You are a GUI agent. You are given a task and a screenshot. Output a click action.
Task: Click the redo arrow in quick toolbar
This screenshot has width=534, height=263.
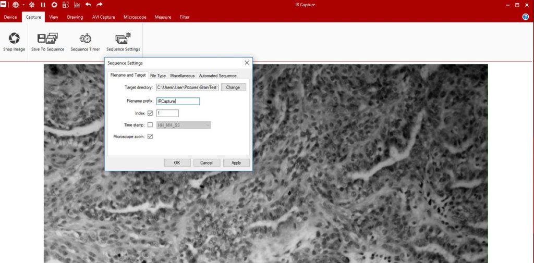100,5
